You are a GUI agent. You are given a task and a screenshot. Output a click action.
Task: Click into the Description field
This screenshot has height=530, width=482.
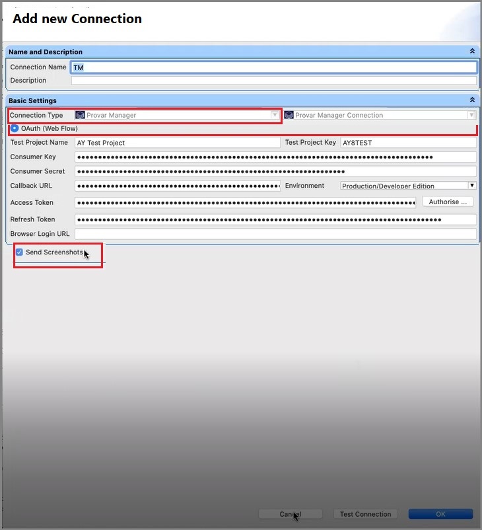pos(274,81)
